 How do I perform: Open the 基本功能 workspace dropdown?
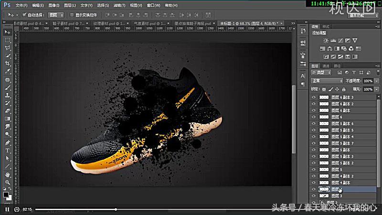point(363,15)
